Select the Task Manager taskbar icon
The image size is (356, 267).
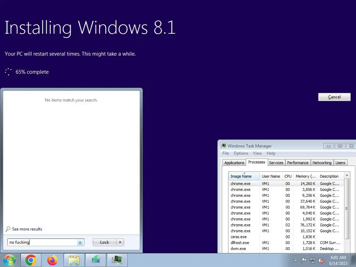click(x=117, y=260)
